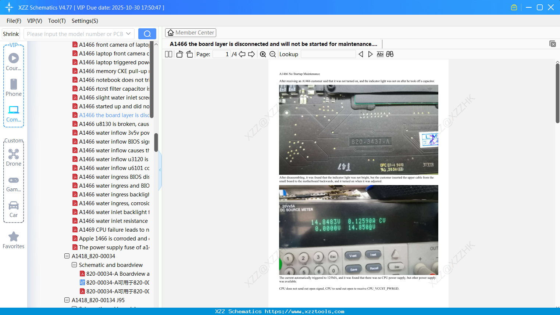Open 'A1466 laptop front camera' file

click(114, 54)
